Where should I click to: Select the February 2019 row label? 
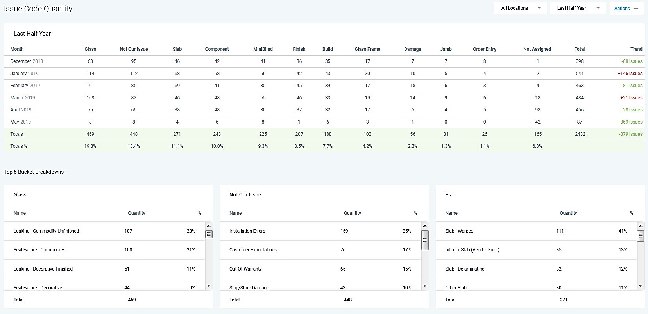(25, 86)
